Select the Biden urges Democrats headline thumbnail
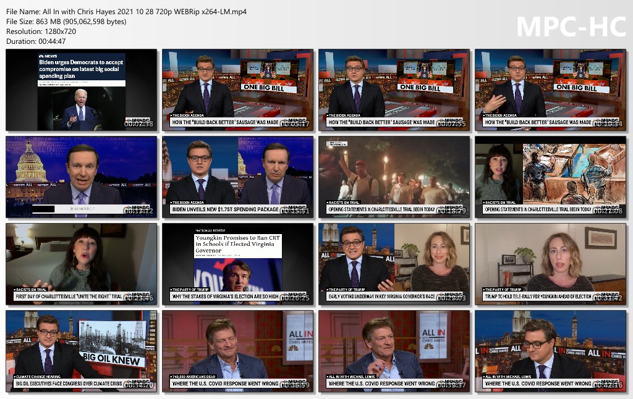 81,90
